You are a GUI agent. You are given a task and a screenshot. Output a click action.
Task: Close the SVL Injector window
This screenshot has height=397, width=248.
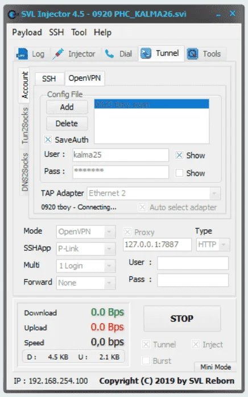coord(232,13)
